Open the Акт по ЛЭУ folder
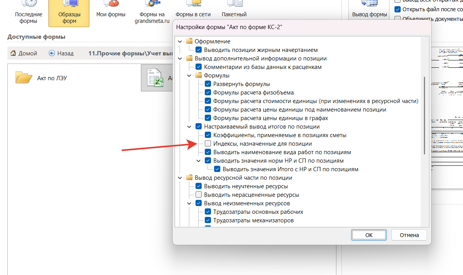This screenshot has height=275, width=463. [24, 77]
